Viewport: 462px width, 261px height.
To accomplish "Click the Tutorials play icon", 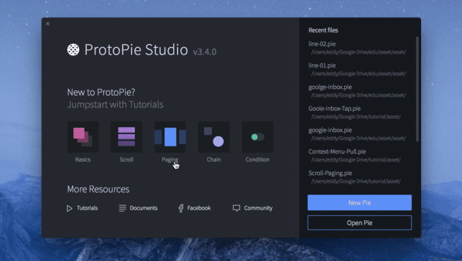I will pyautogui.click(x=70, y=208).
